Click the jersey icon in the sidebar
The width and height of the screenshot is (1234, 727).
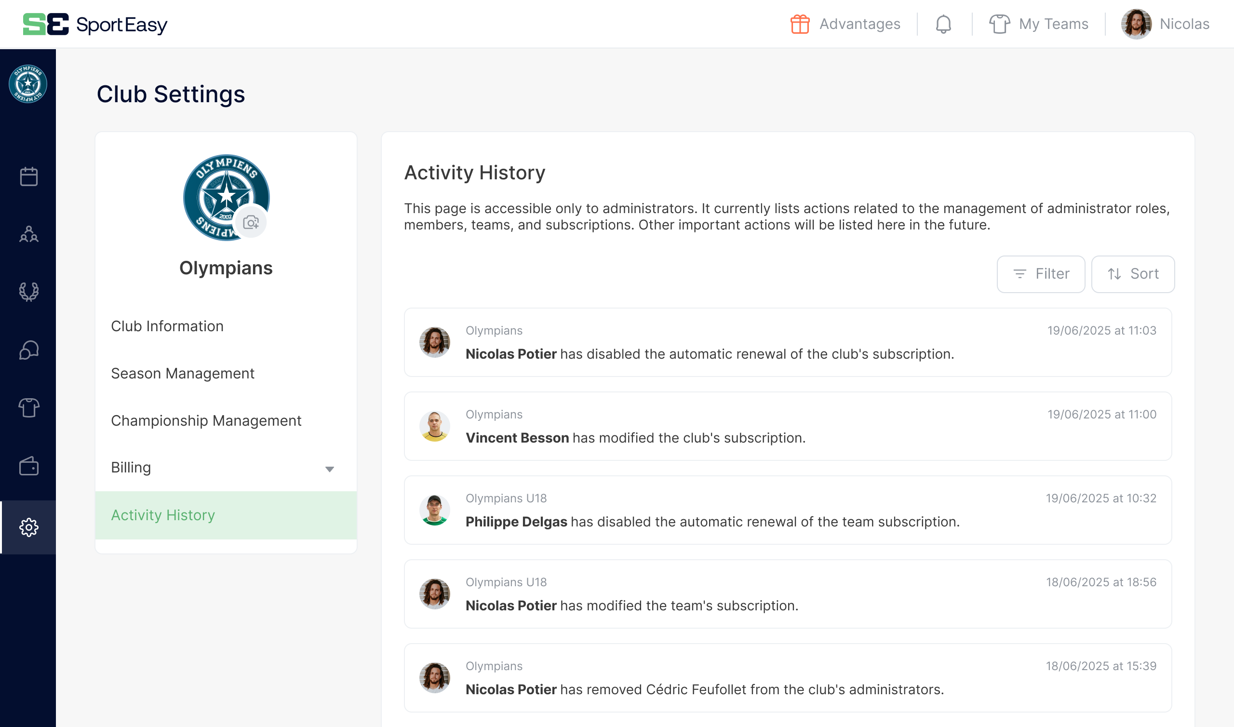(x=28, y=407)
